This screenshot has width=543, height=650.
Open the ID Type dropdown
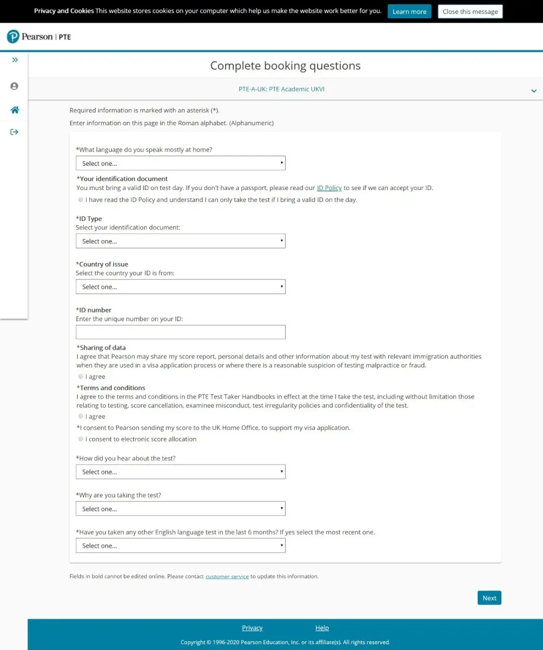(x=180, y=241)
